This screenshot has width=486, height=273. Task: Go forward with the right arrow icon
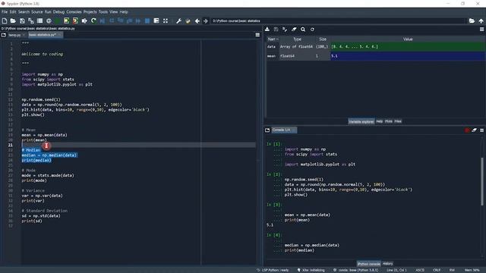click(206, 20)
